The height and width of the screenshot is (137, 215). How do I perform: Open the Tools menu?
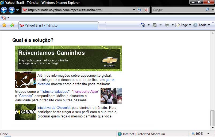coord(201,25)
